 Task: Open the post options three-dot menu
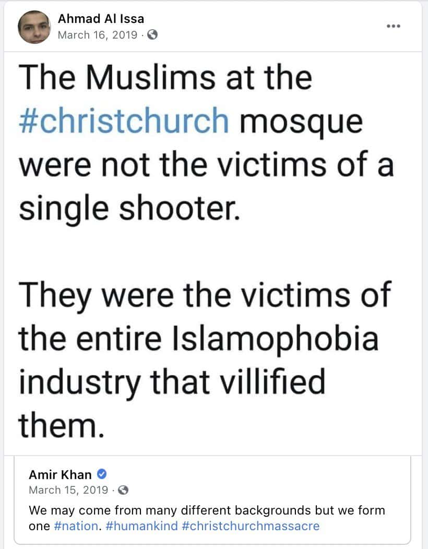tap(393, 26)
